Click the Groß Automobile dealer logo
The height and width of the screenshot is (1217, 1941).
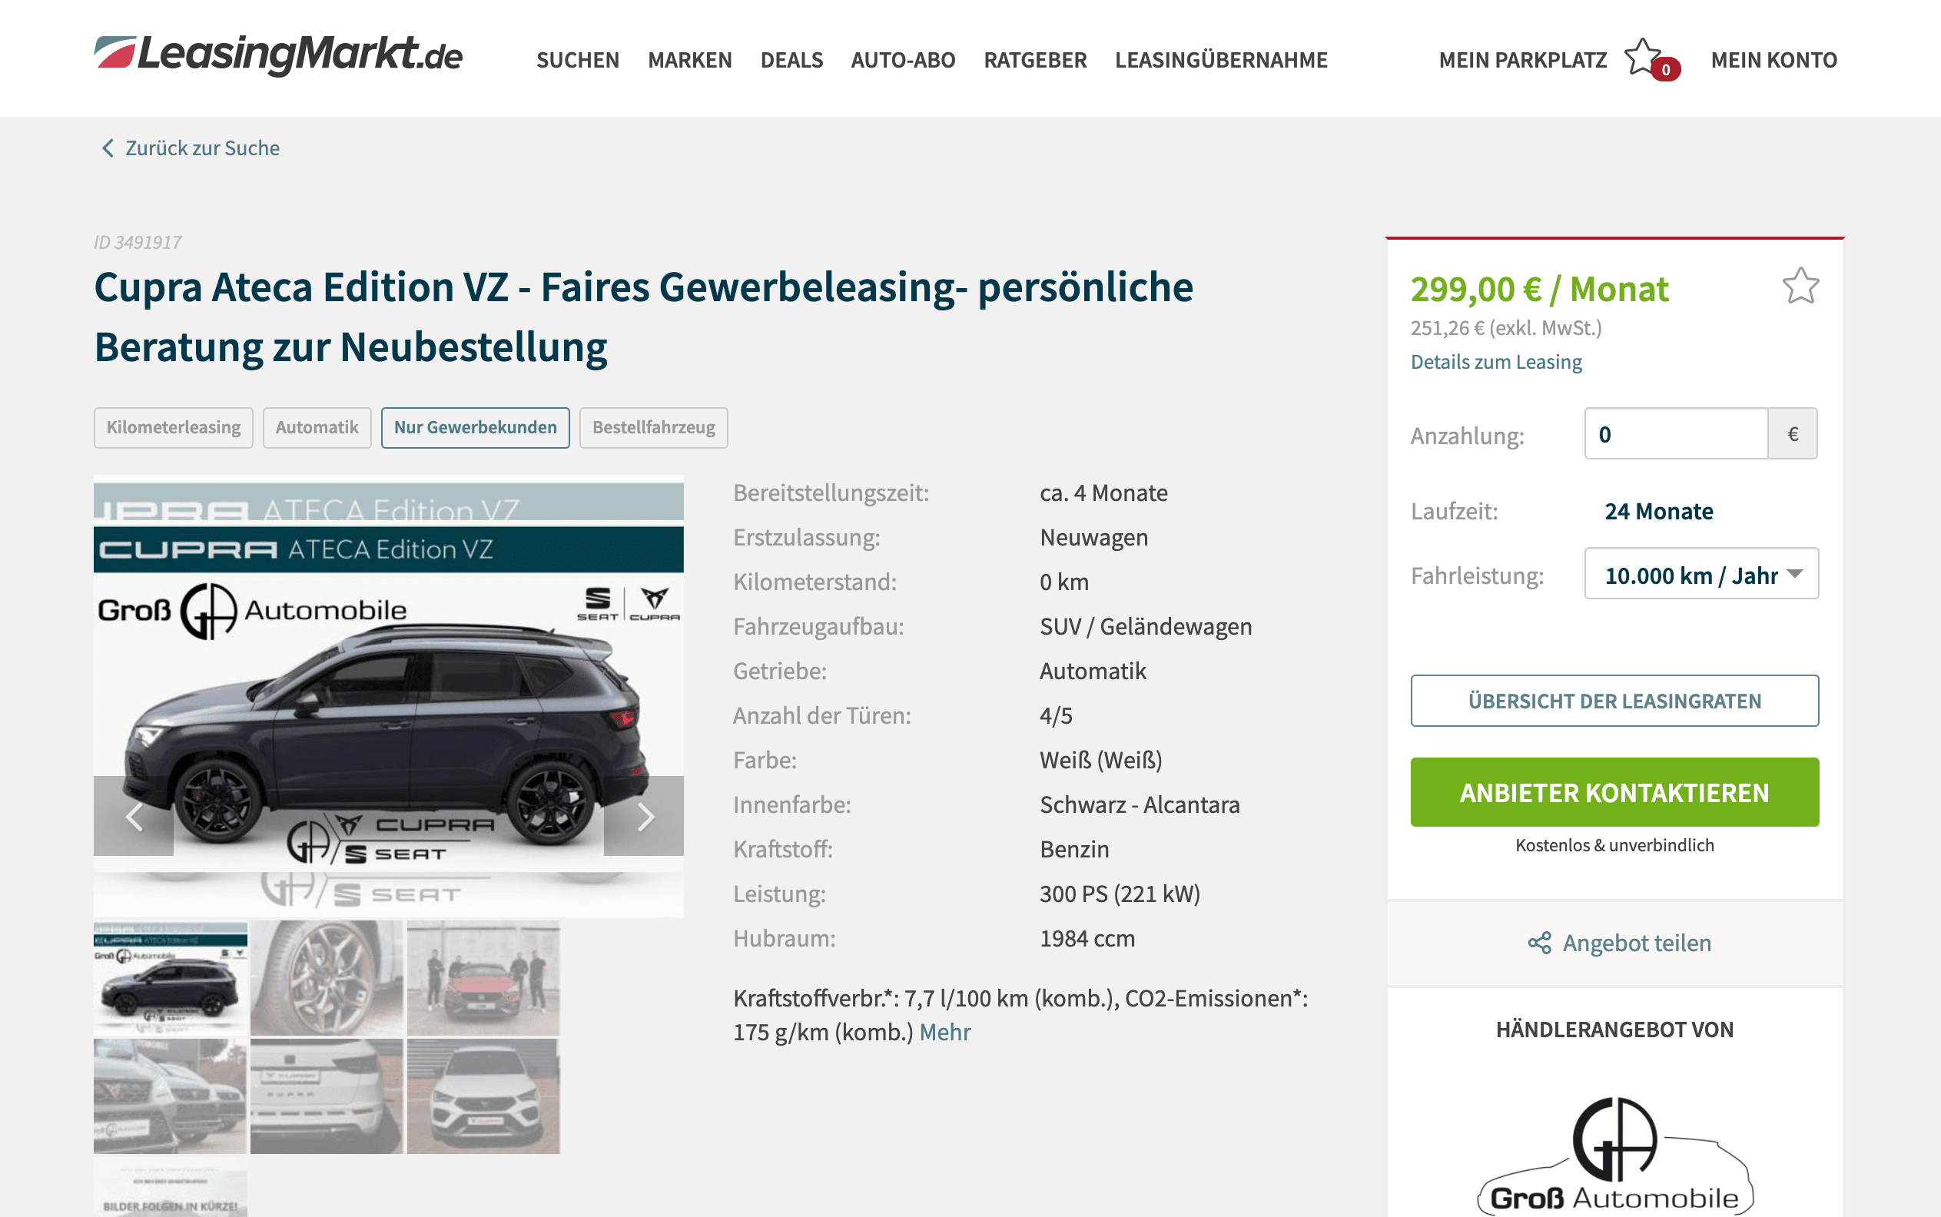(1615, 1155)
